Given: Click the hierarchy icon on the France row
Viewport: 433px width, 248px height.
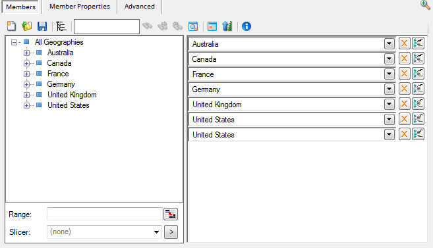Looking at the screenshot, I should [x=418, y=74].
